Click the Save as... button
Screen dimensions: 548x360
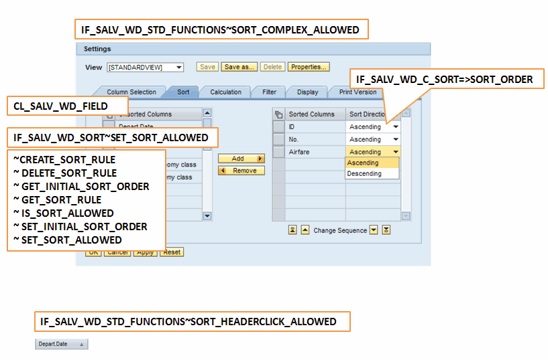(x=239, y=67)
